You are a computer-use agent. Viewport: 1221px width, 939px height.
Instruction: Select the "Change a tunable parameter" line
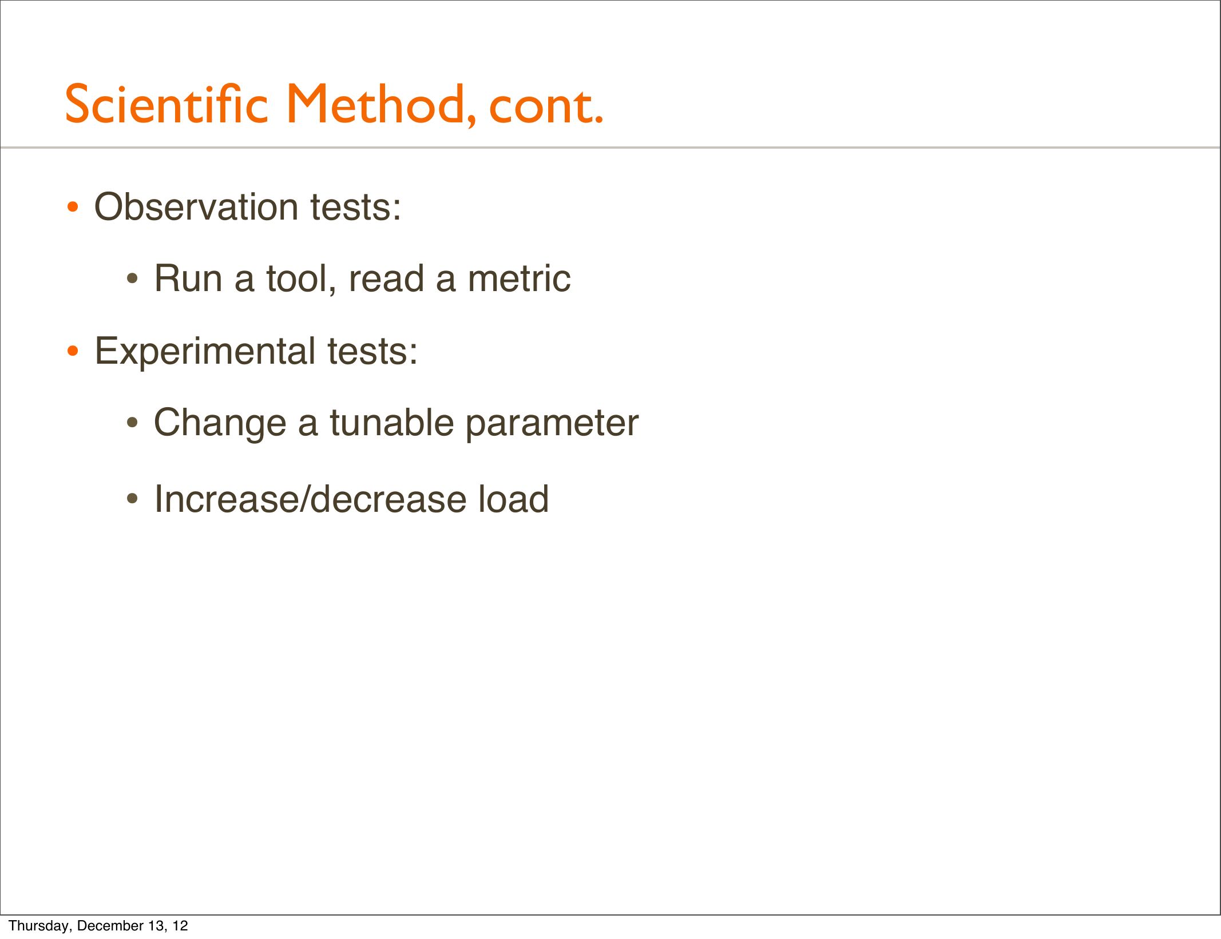click(x=396, y=423)
